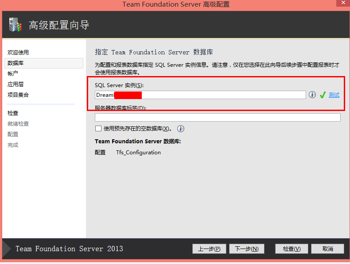350x264 pixels.
Task: Open the 项目集合 wizard step
Action: pos(18,95)
